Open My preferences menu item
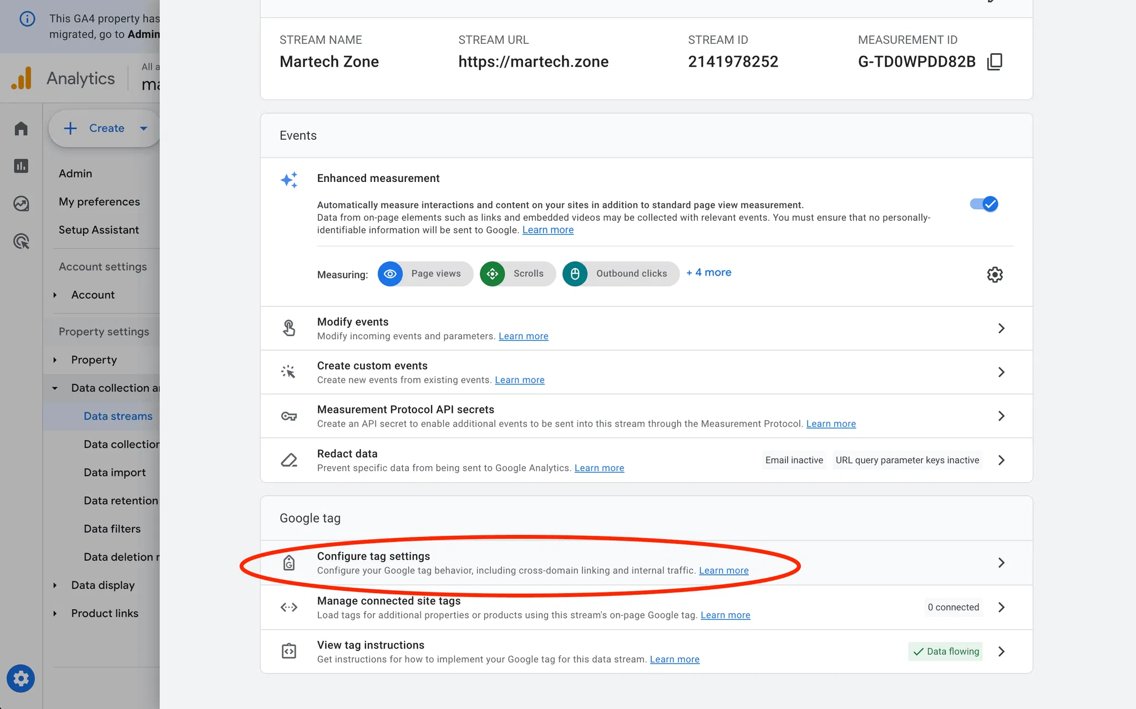The image size is (1136, 709). 99,202
